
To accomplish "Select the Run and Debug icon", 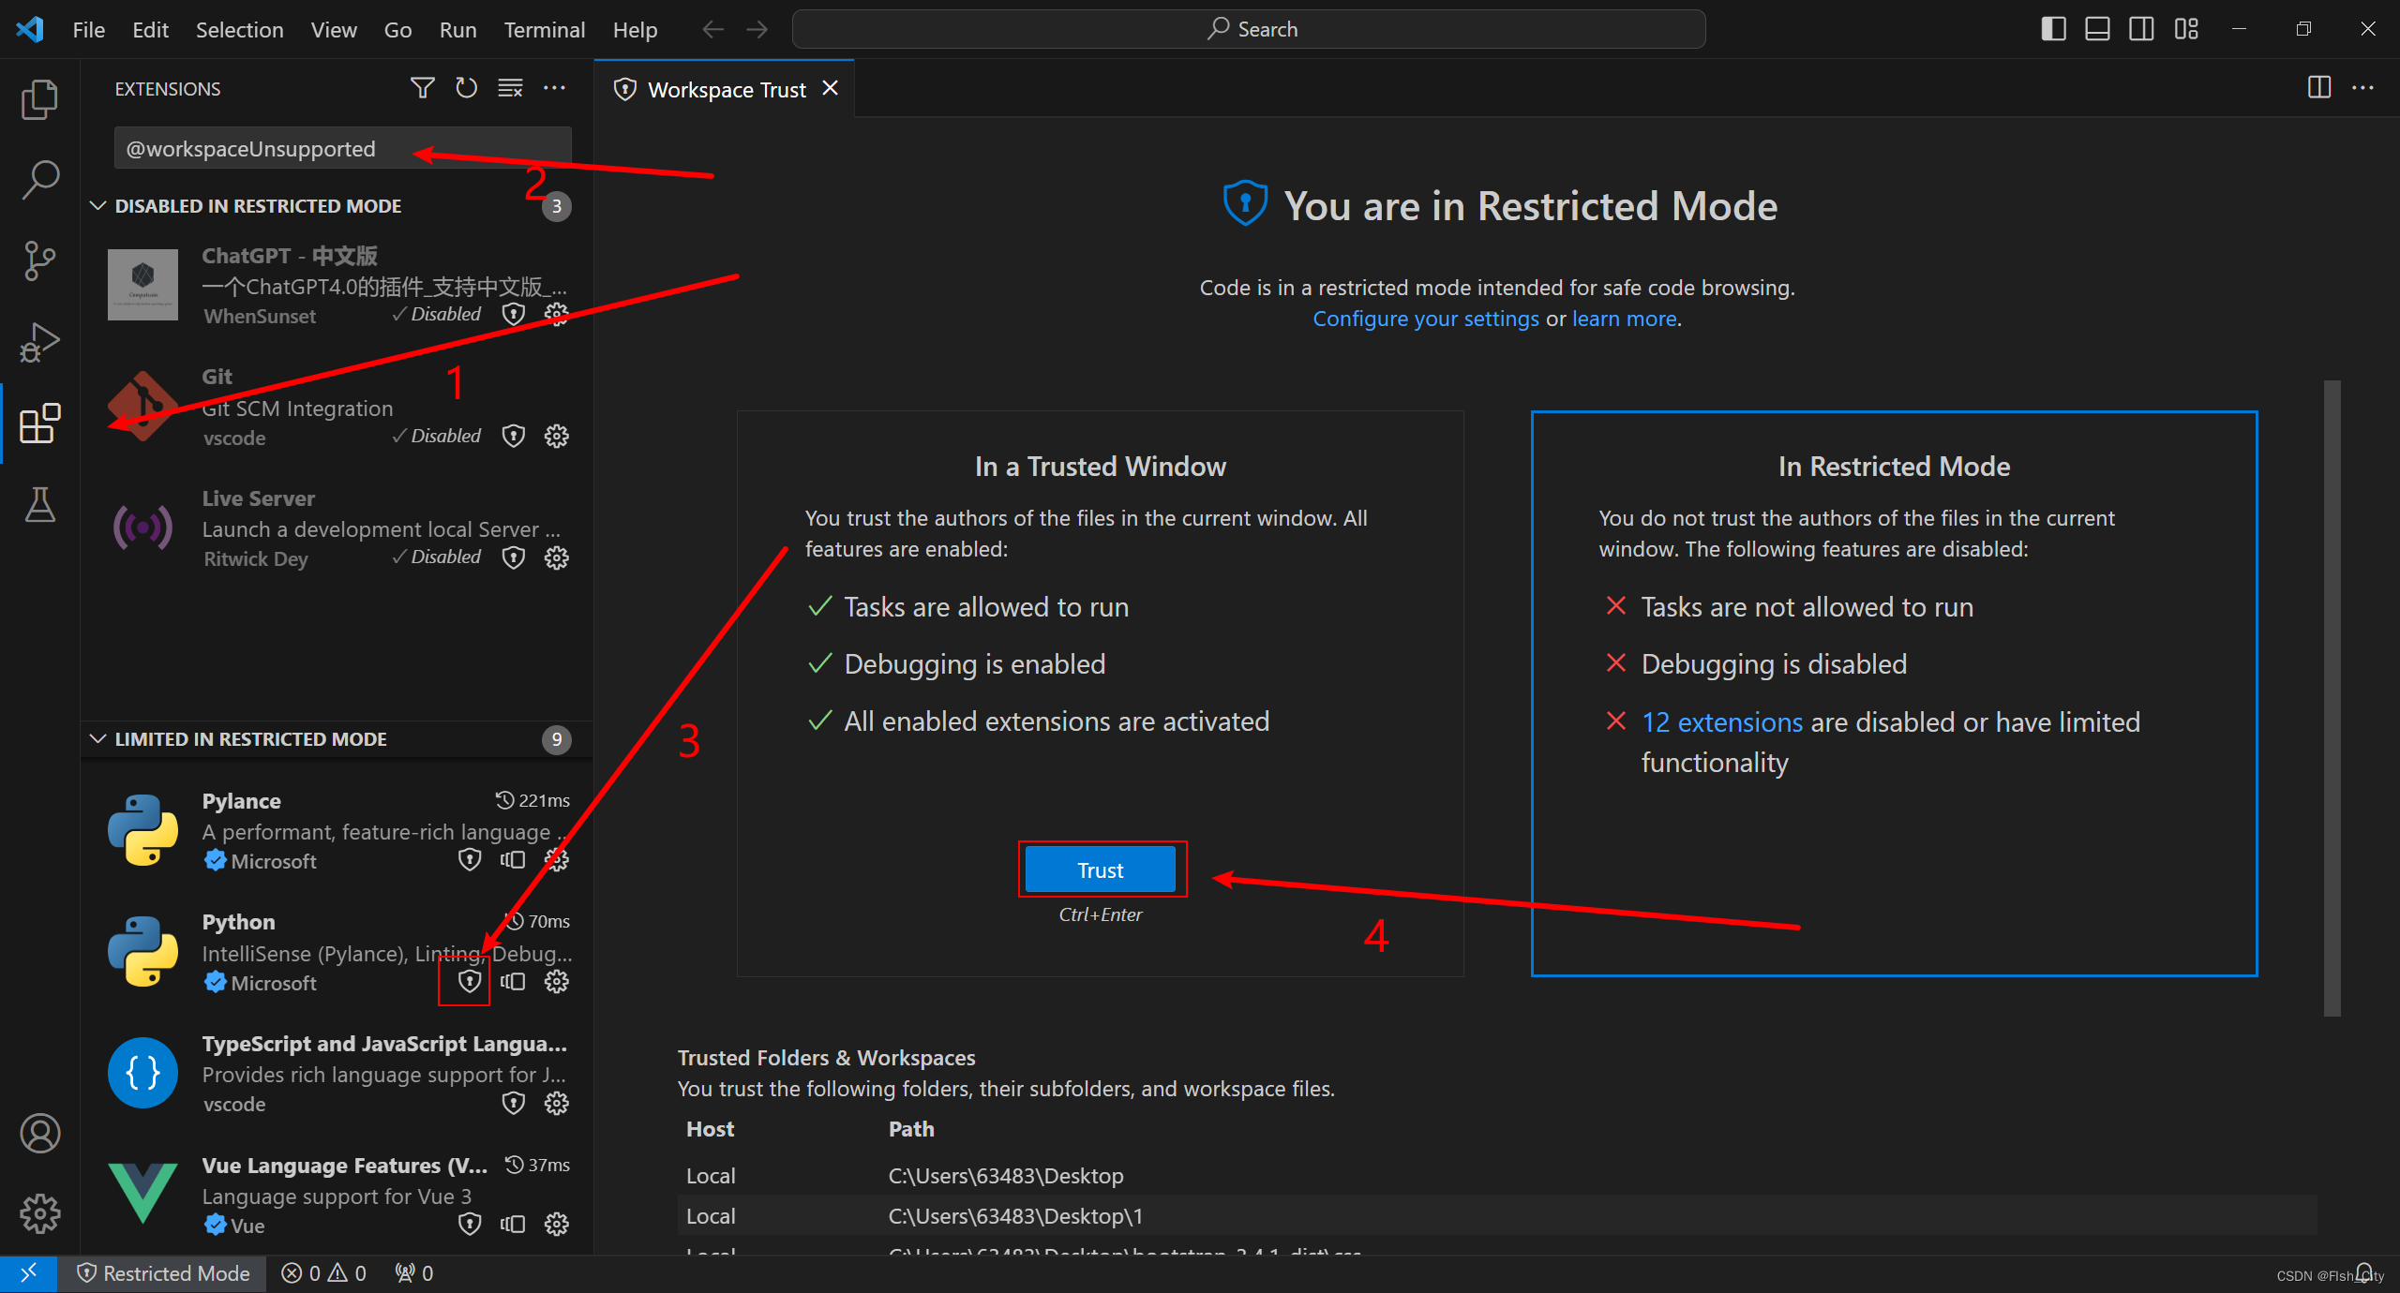I will (x=39, y=341).
